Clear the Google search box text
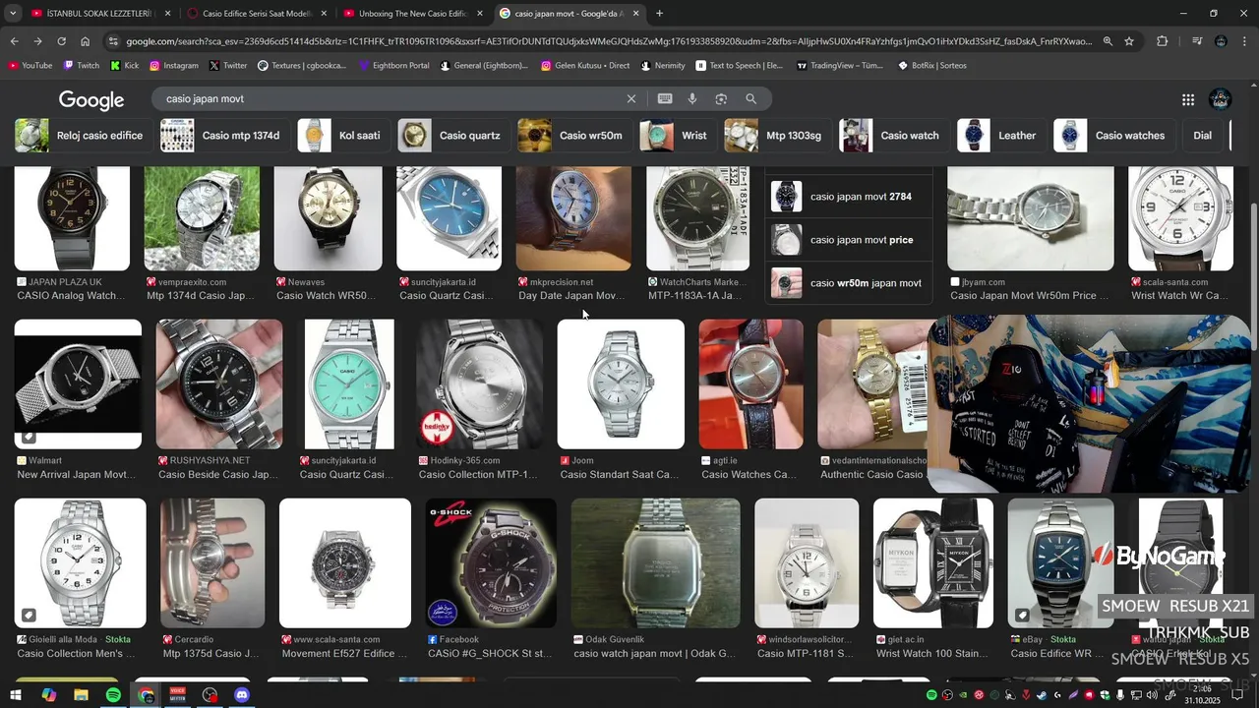 coord(631,98)
